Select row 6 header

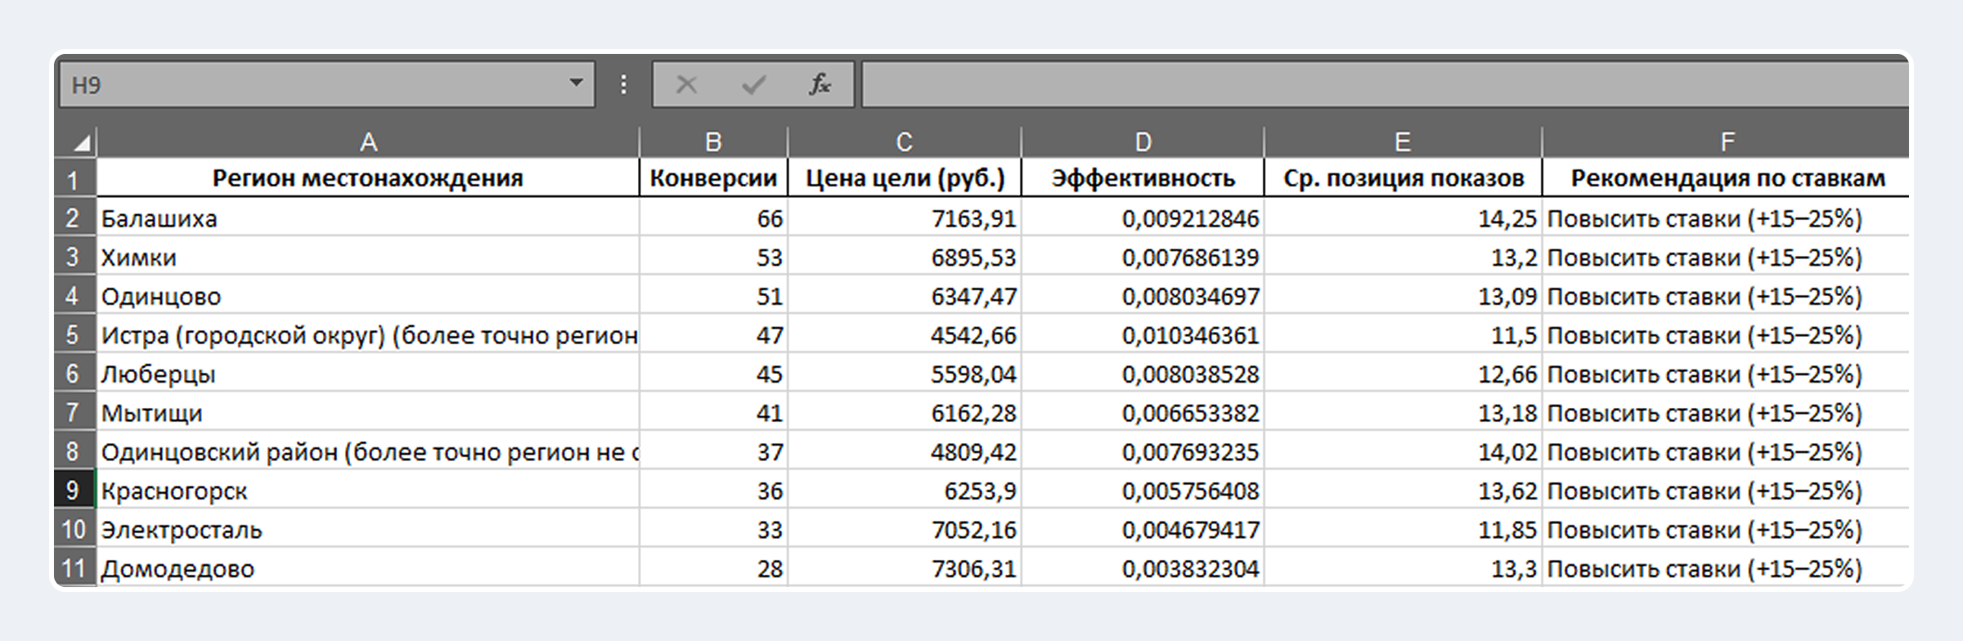point(74,374)
